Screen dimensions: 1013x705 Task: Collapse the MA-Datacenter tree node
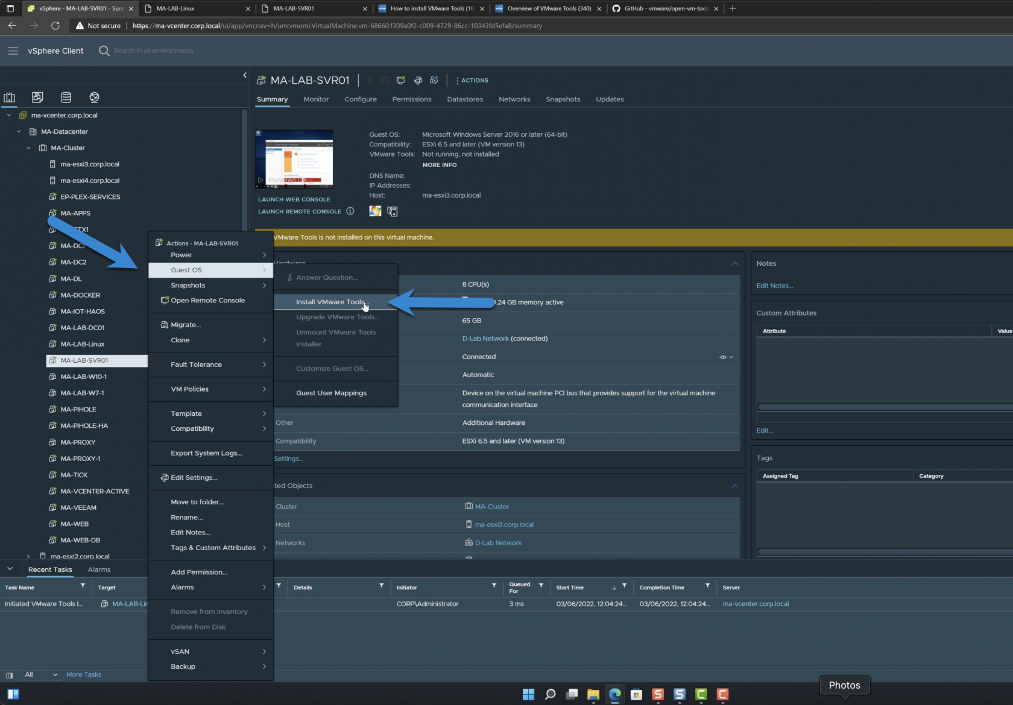pyautogui.click(x=19, y=131)
